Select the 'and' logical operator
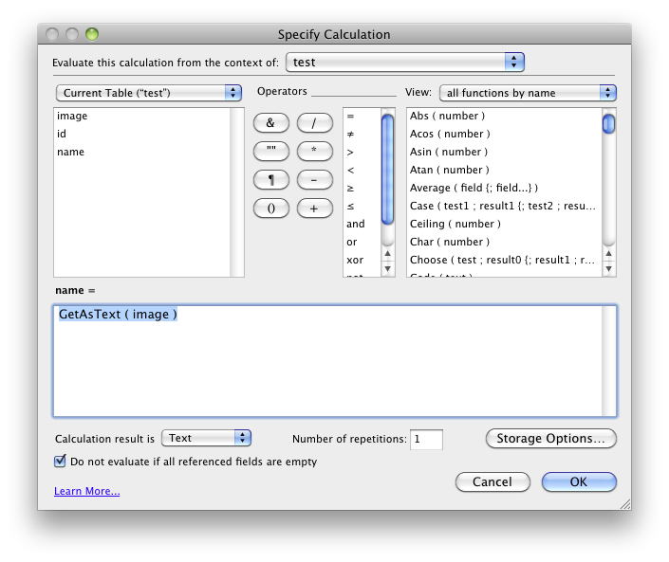 [x=362, y=224]
